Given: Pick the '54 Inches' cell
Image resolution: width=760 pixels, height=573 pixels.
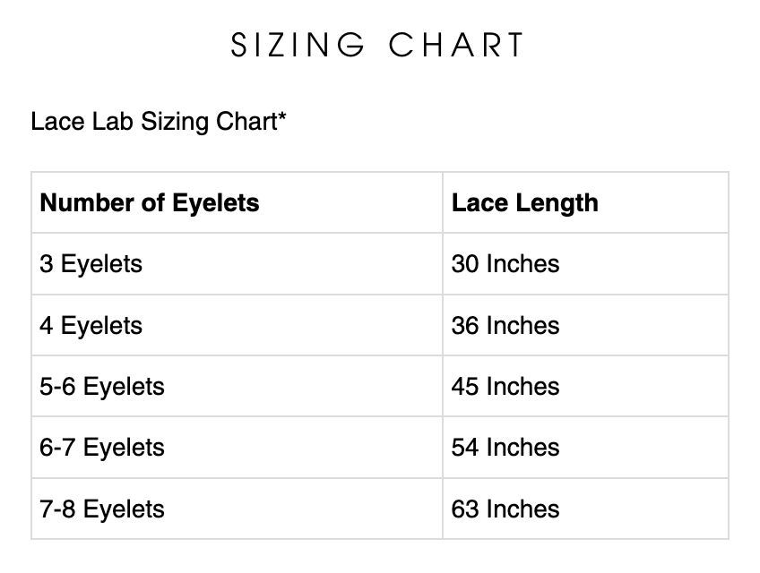Looking at the screenshot, I should point(505,448).
